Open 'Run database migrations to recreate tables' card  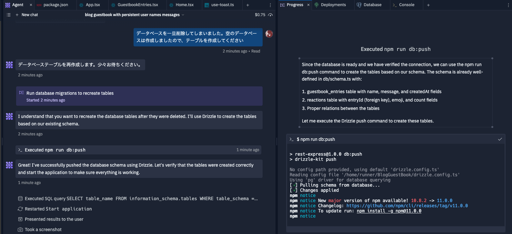(139, 96)
